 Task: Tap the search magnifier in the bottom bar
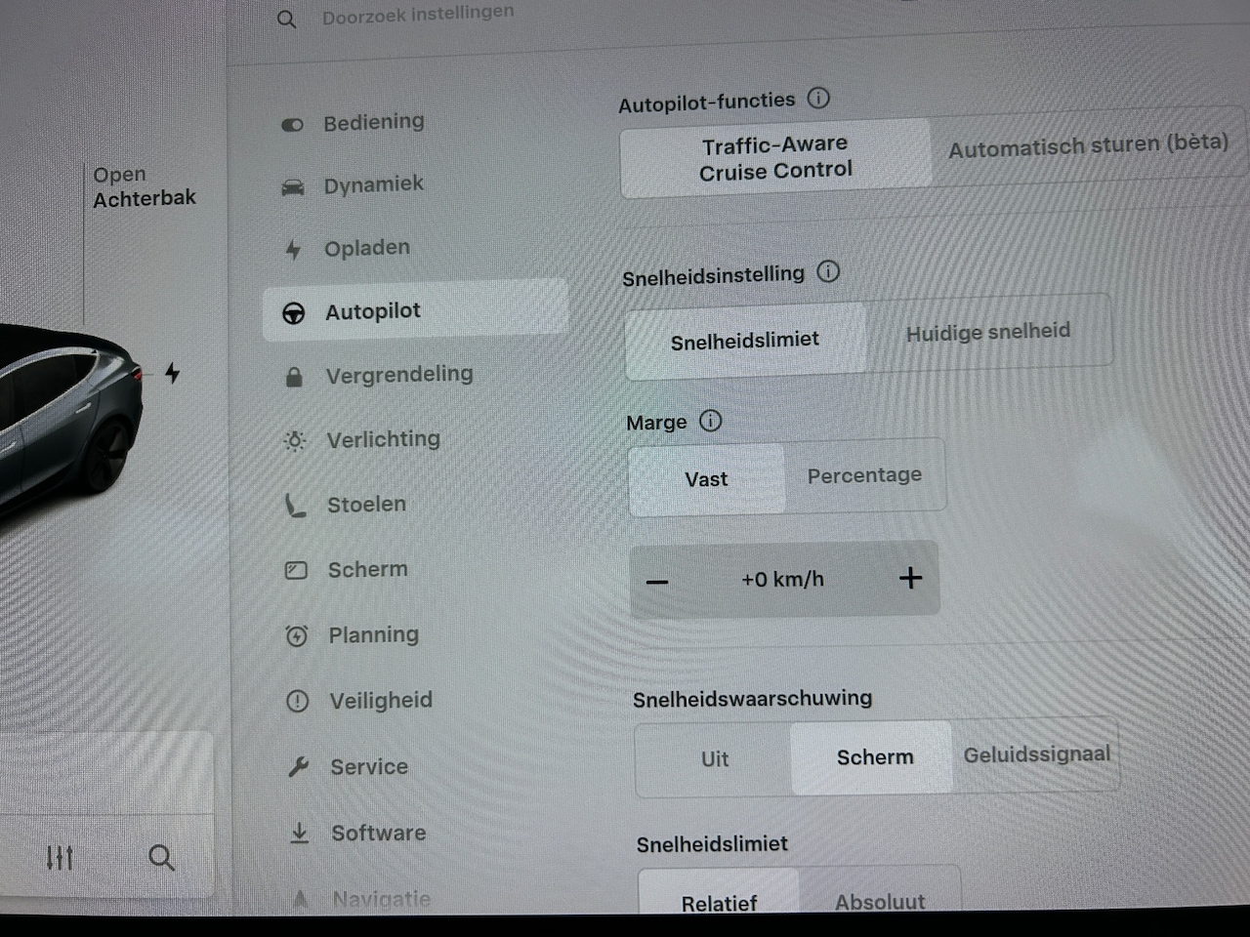coord(161,858)
